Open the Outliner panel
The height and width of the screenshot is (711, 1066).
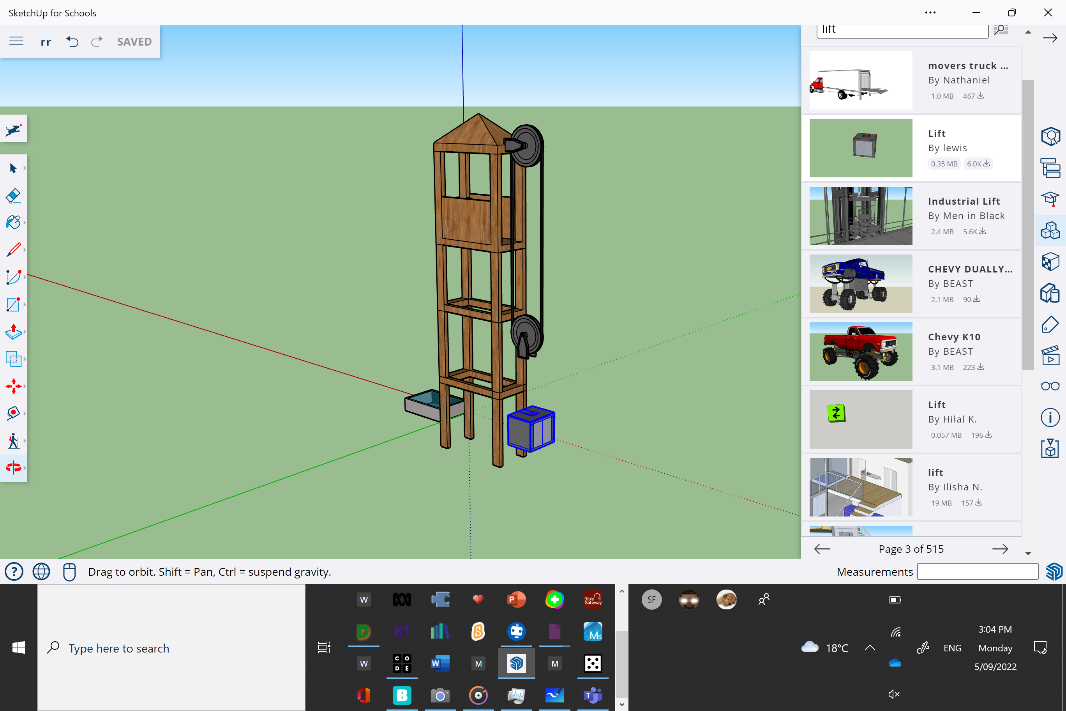pos(1050,168)
